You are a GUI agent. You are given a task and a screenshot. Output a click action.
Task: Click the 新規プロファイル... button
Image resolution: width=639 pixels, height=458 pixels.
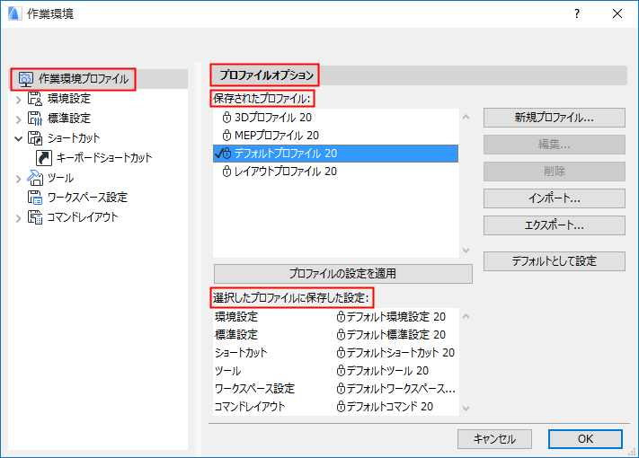click(555, 118)
